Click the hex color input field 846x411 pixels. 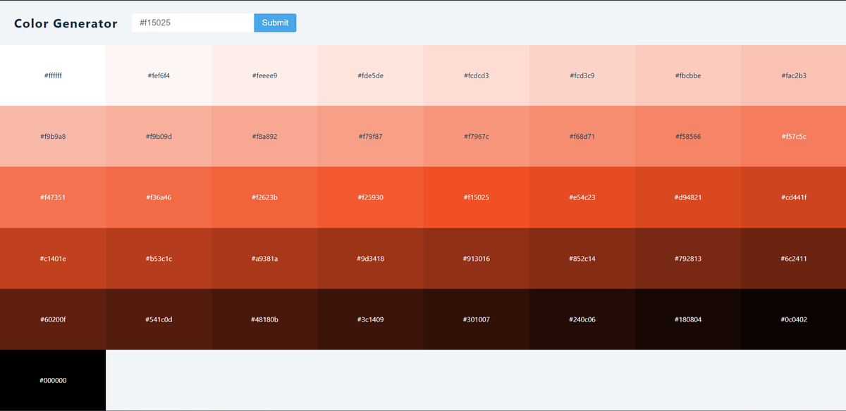[x=189, y=23]
